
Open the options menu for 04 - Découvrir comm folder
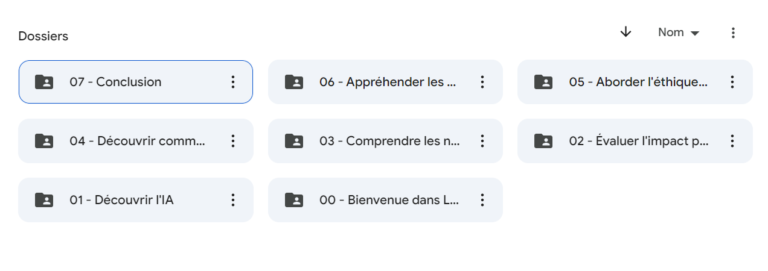(233, 141)
